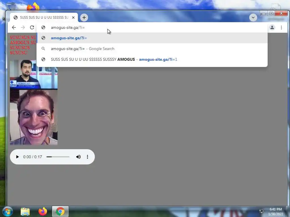Choose the Google Search suggestion row
Image resolution: width=290 pixels, height=217 pixels.
(152, 49)
